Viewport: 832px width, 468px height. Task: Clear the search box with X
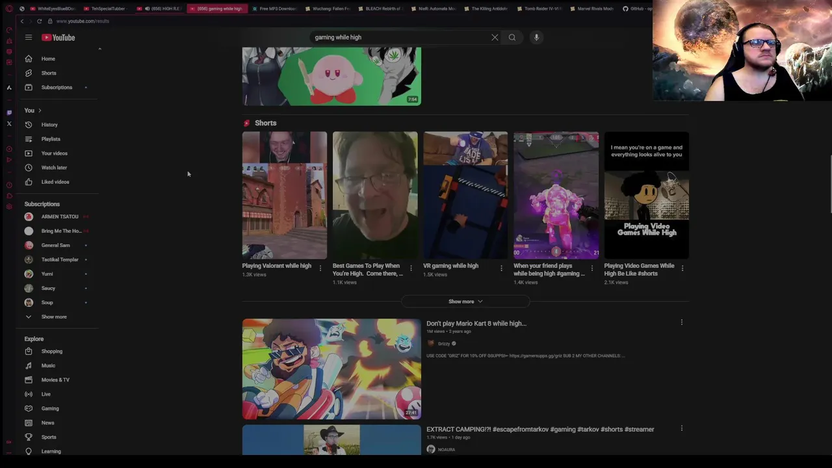495,38
